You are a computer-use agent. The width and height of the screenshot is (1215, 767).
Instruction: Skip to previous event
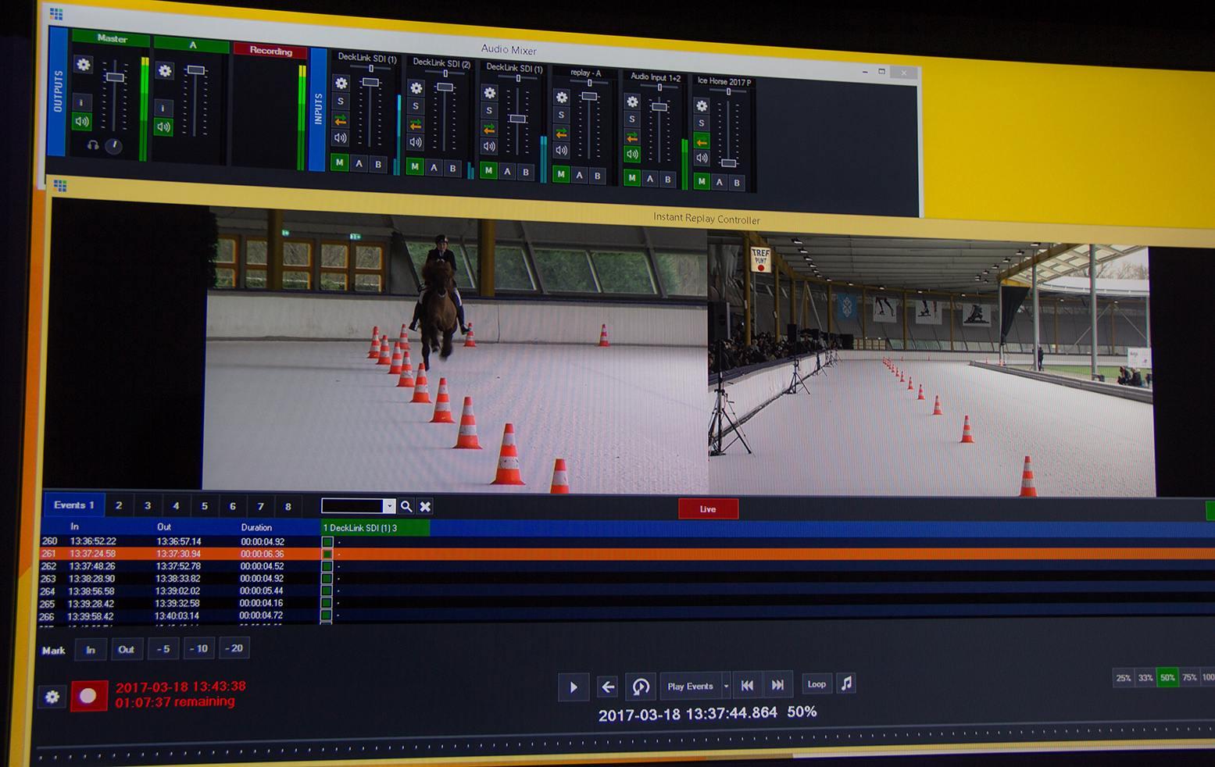(x=747, y=685)
